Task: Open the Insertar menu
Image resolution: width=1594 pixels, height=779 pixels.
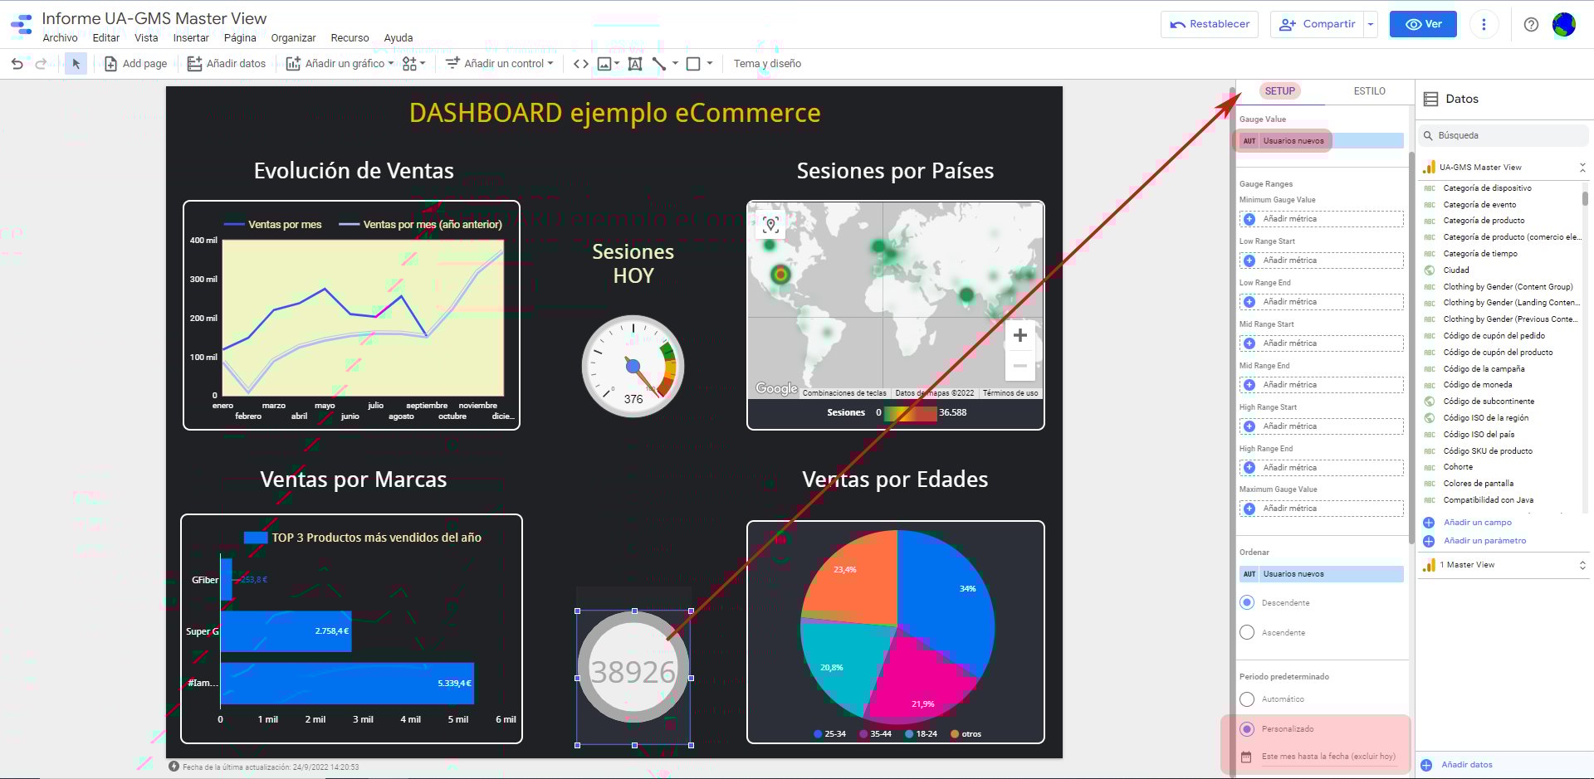Action: coord(191,38)
